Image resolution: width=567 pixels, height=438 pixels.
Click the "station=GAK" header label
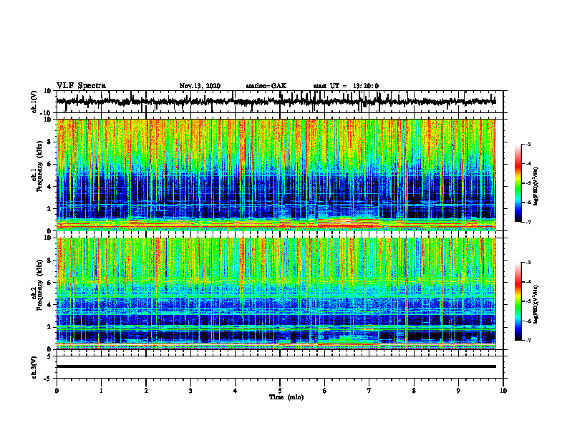pos(266,86)
